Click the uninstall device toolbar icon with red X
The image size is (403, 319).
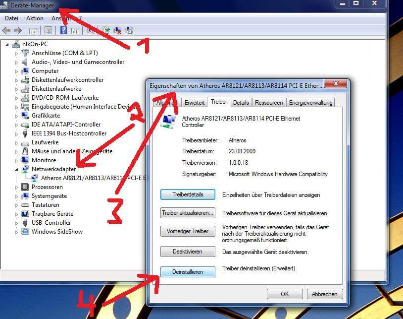pyautogui.click(x=117, y=31)
